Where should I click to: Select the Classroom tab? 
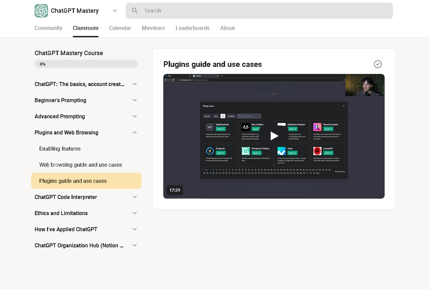(86, 28)
